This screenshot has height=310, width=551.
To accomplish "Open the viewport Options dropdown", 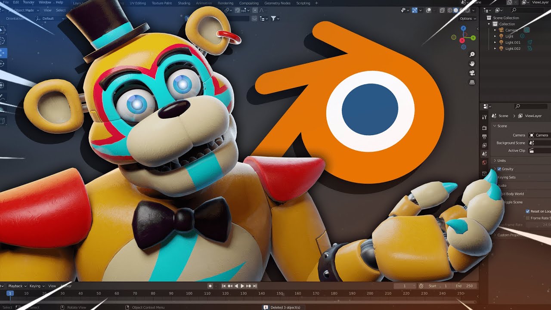I will (468, 19).
